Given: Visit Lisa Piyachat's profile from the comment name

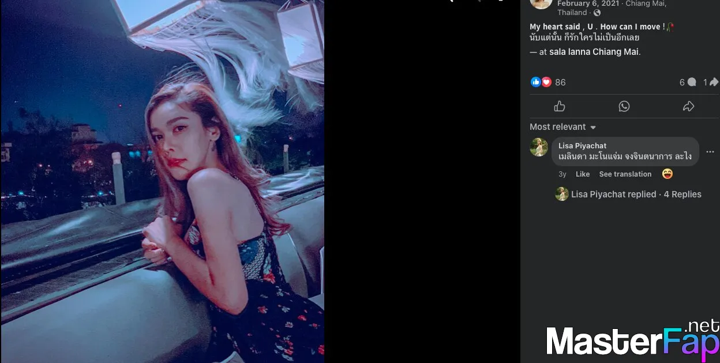Looking at the screenshot, I should tap(582, 146).
